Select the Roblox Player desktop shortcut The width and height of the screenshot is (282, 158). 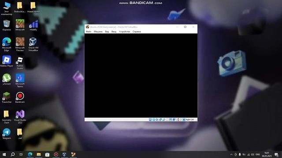tap(7, 61)
